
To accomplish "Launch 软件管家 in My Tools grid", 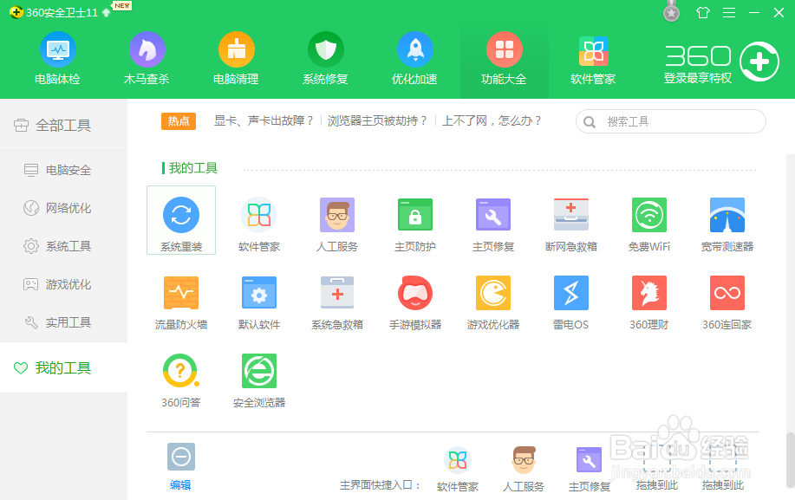I will click(259, 224).
